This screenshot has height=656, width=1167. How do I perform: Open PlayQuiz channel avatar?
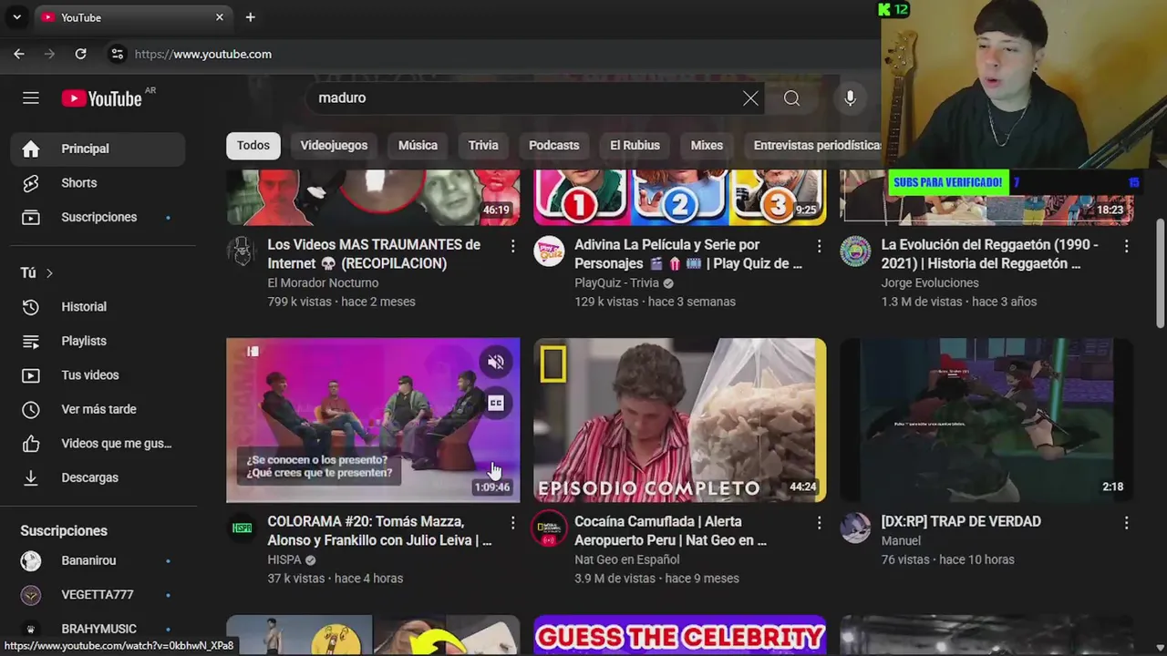[x=549, y=251]
